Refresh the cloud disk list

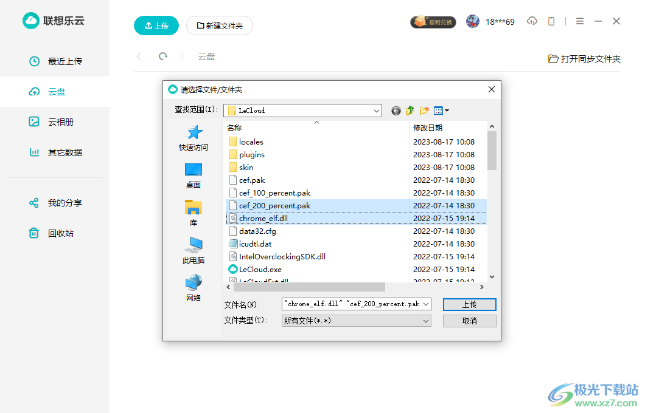pyautogui.click(x=163, y=56)
